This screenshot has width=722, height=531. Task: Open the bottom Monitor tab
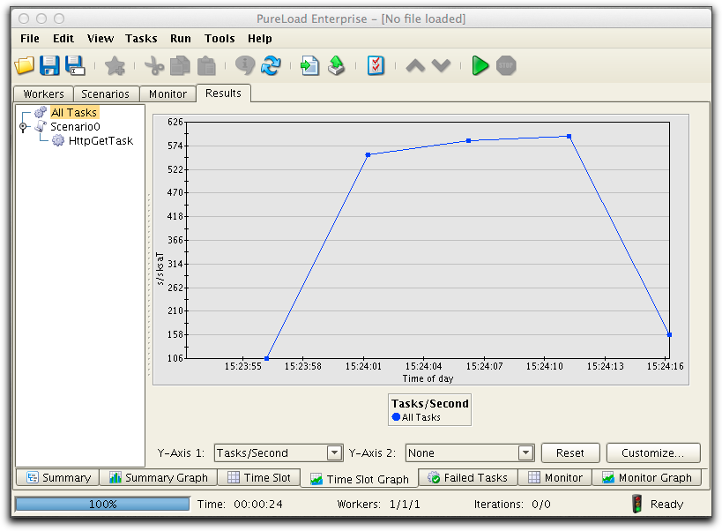(x=555, y=477)
